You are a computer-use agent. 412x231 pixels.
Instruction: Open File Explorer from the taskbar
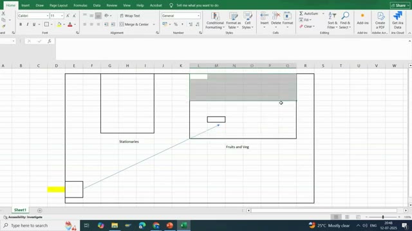click(x=115, y=225)
